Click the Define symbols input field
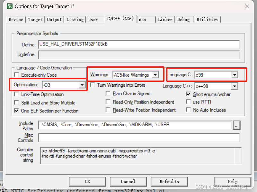The width and height of the screenshot is (257, 192). click(139, 44)
